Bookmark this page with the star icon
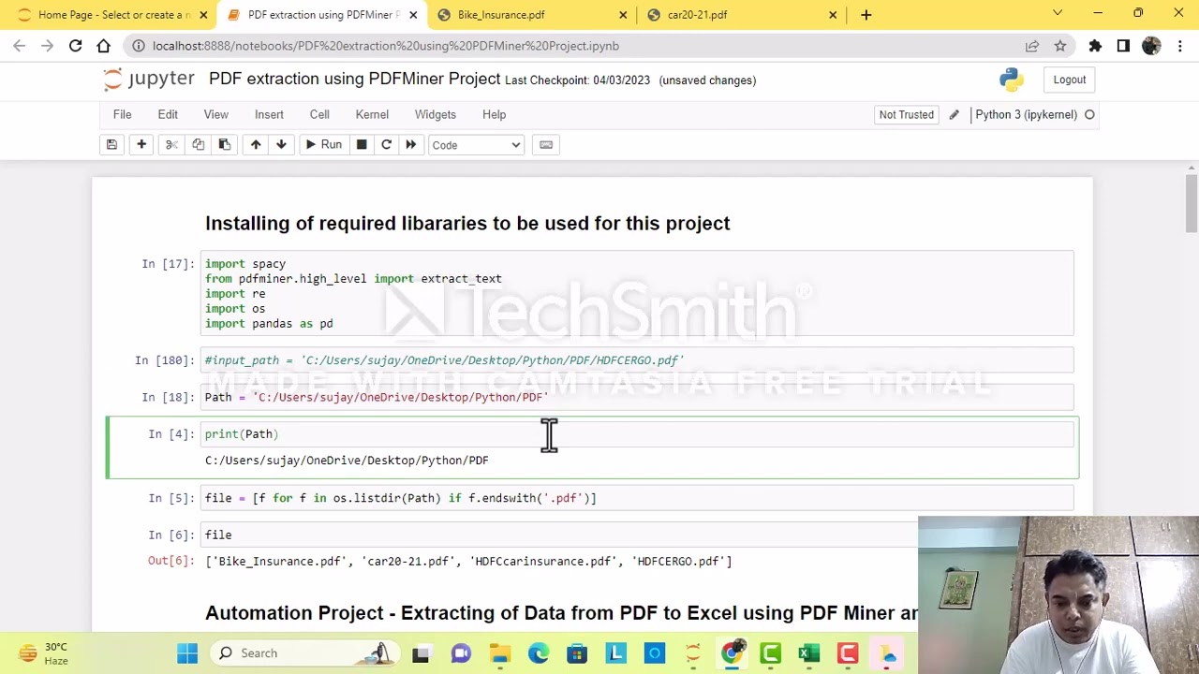This screenshot has width=1199, height=674. pos(1059,46)
